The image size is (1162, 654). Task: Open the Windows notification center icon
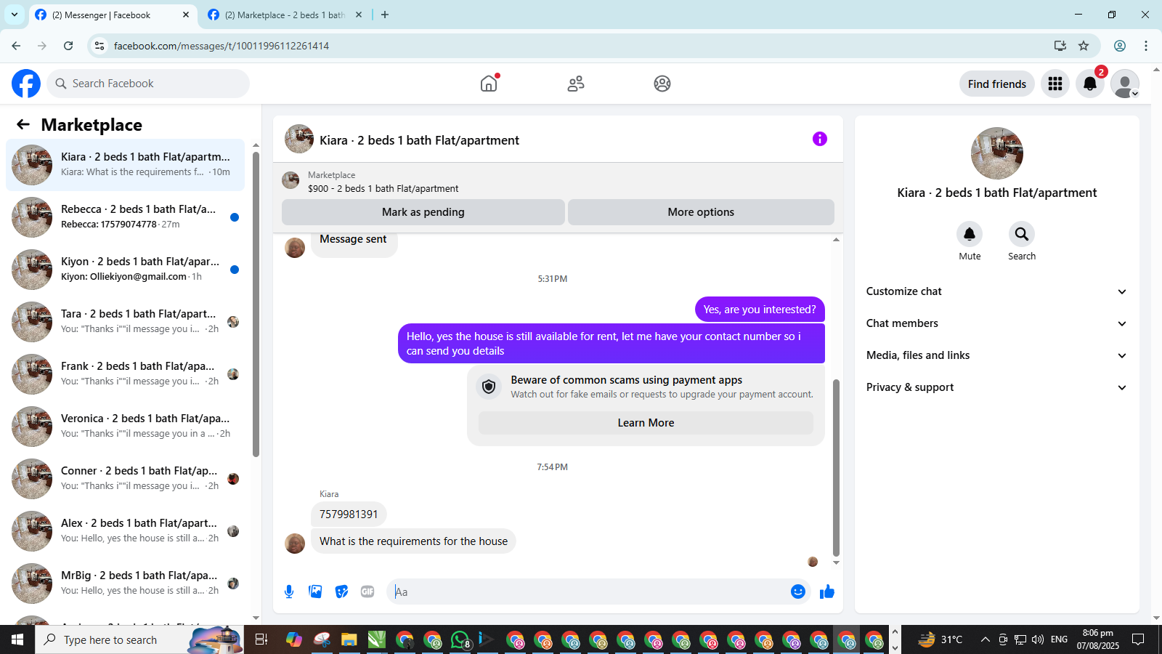point(1138,639)
